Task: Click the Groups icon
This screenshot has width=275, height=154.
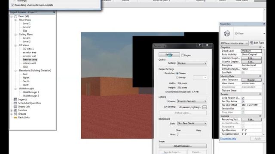Action: coord(15,114)
